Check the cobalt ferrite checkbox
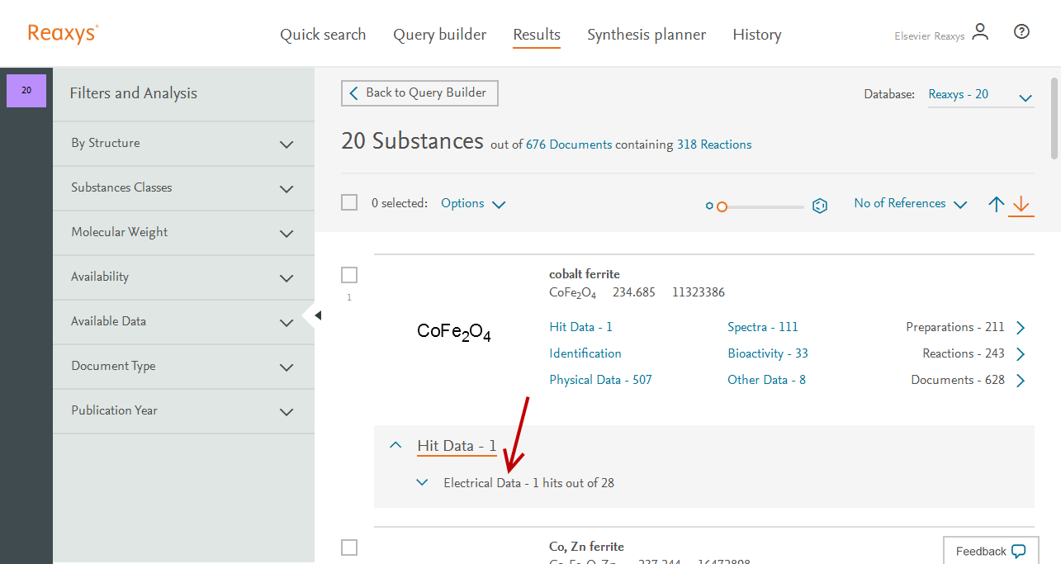 tap(349, 275)
